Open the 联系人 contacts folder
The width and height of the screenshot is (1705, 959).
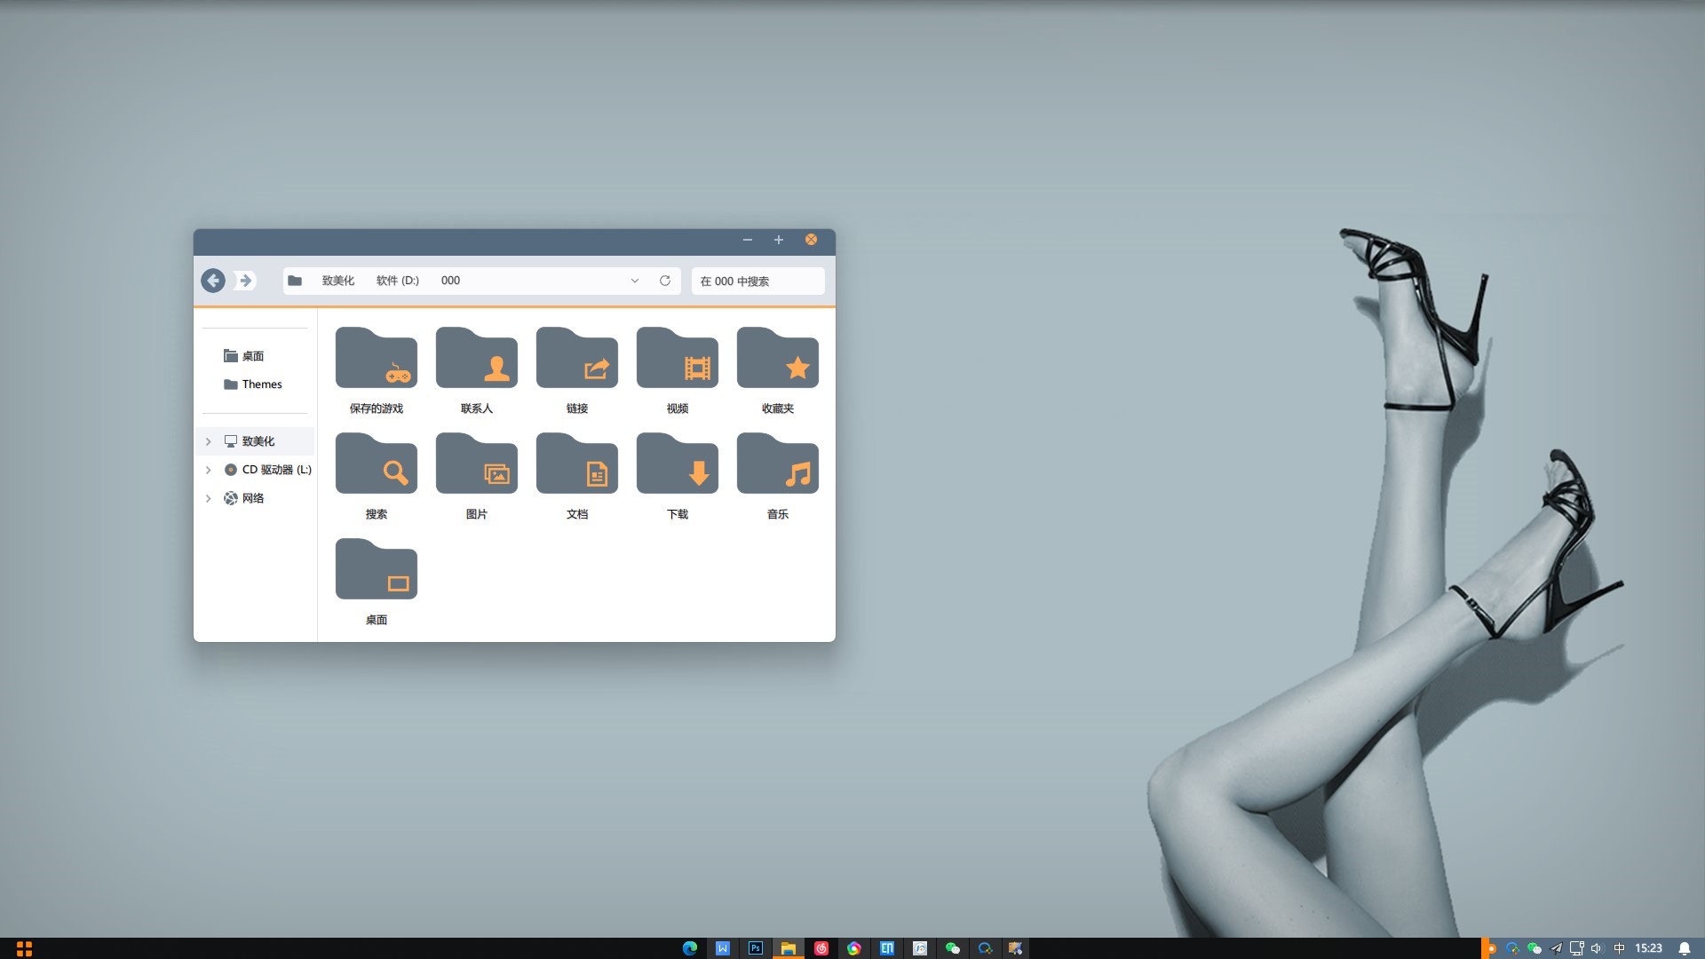(x=476, y=359)
